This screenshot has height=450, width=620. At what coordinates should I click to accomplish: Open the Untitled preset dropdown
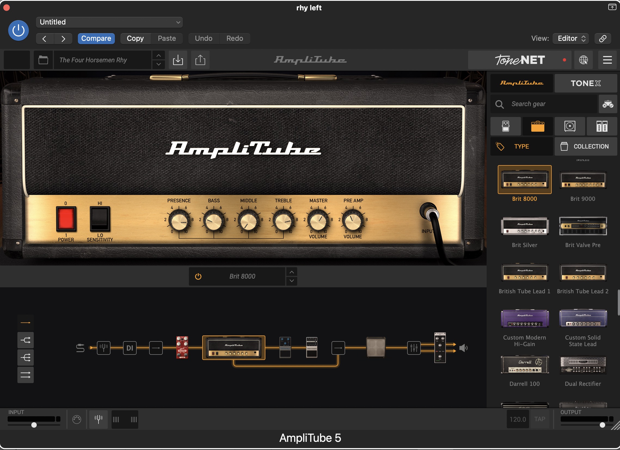pyautogui.click(x=109, y=22)
